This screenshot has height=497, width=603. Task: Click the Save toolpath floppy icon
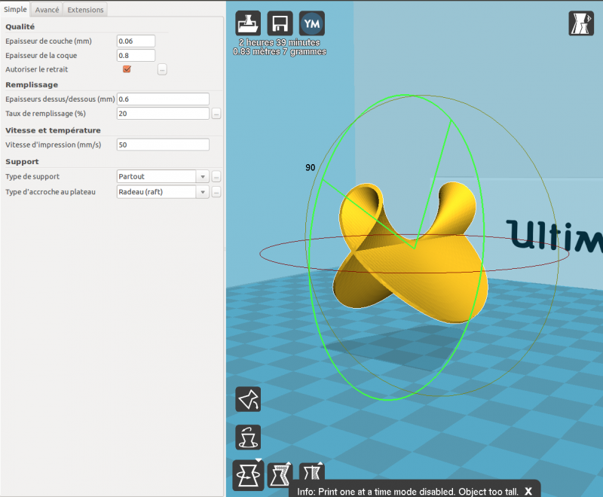click(x=280, y=23)
